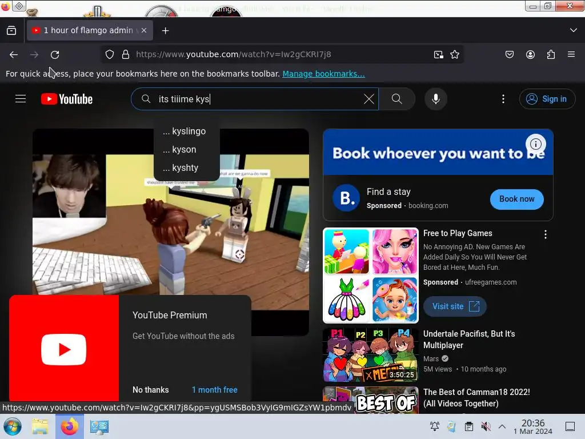Screen dimensions: 585x439
Task: Open picture-in-picture icon in address bar
Action: pyautogui.click(x=439, y=54)
